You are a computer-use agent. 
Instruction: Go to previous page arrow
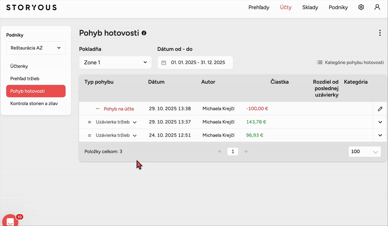(x=220, y=151)
